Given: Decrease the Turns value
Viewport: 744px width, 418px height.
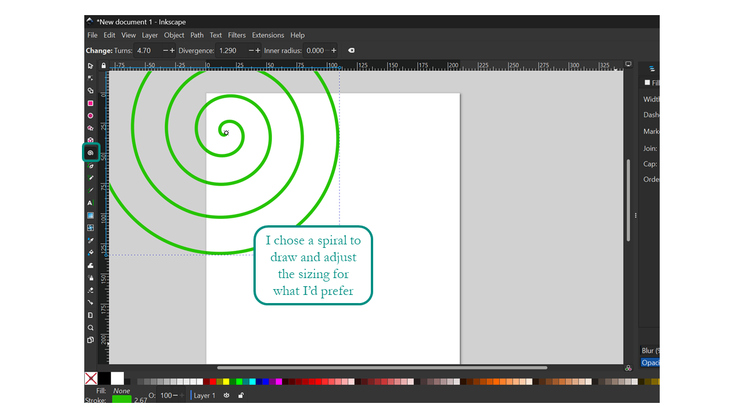Looking at the screenshot, I should click(165, 51).
